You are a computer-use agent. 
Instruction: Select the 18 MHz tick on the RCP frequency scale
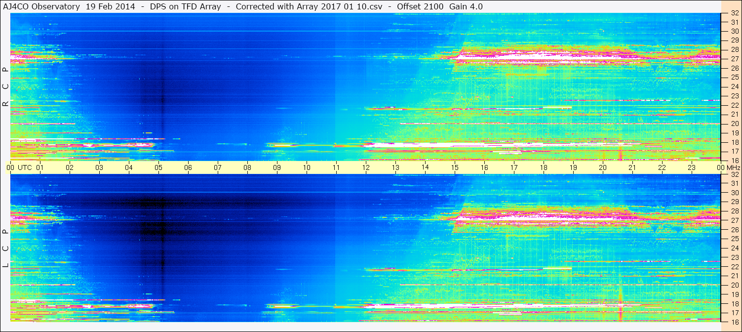point(735,142)
